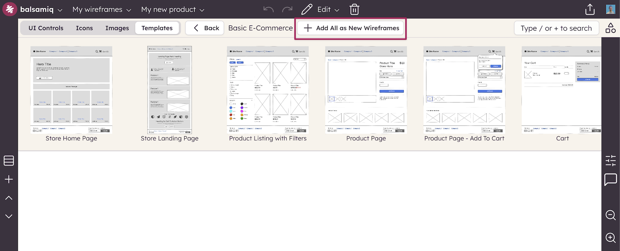
Task: Click the trash delete icon
Action: tap(354, 10)
